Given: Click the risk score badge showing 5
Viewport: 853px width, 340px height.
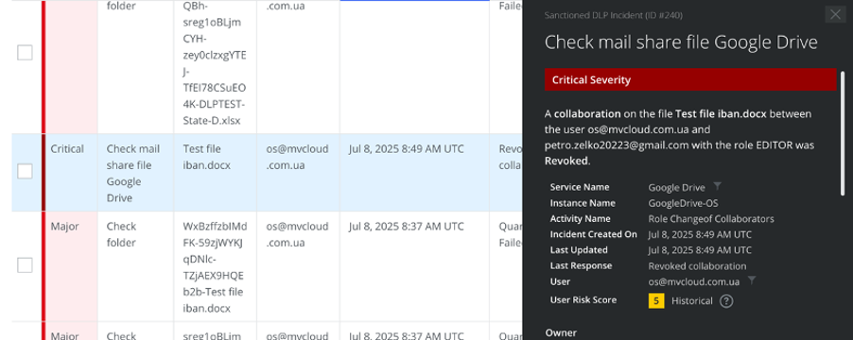Looking at the screenshot, I should tap(656, 300).
